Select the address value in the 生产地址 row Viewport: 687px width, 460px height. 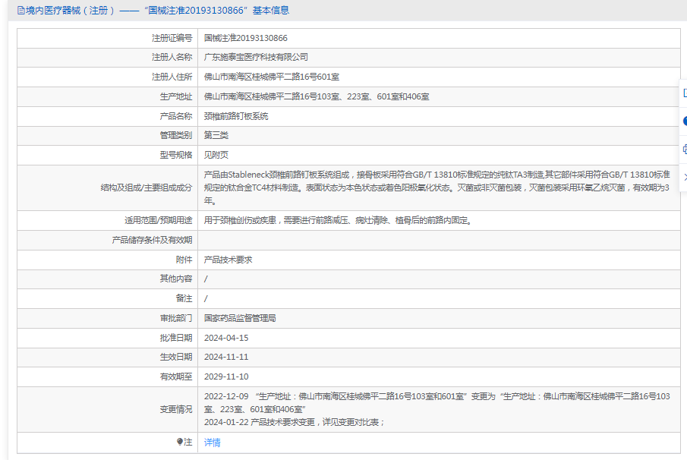(317, 96)
